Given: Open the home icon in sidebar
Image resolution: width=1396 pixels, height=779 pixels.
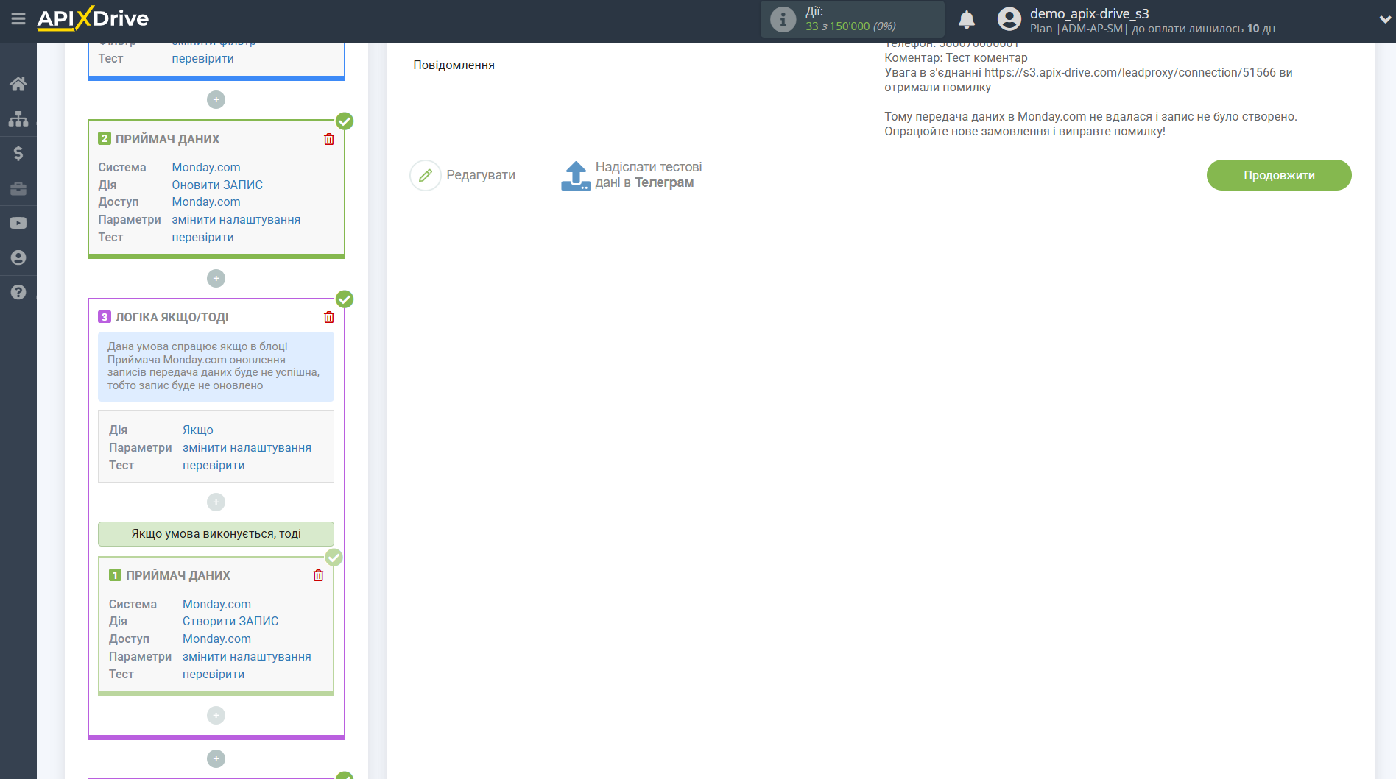Looking at the screenshot, I should pyautogui.click(x=18, y=84).
